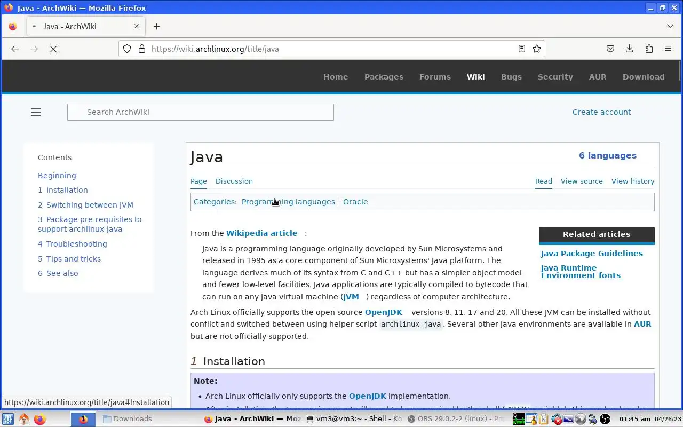Open the Categories link

tap(214, 202)
